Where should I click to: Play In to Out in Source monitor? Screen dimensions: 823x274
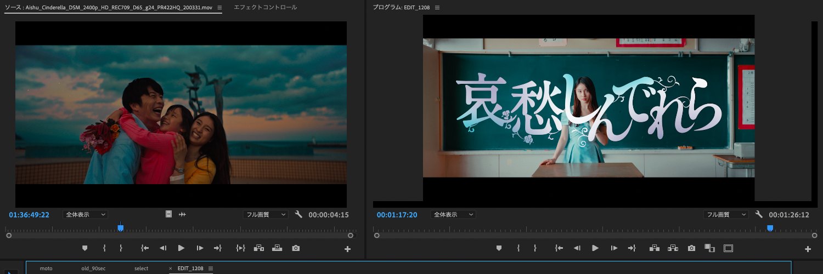240,248
